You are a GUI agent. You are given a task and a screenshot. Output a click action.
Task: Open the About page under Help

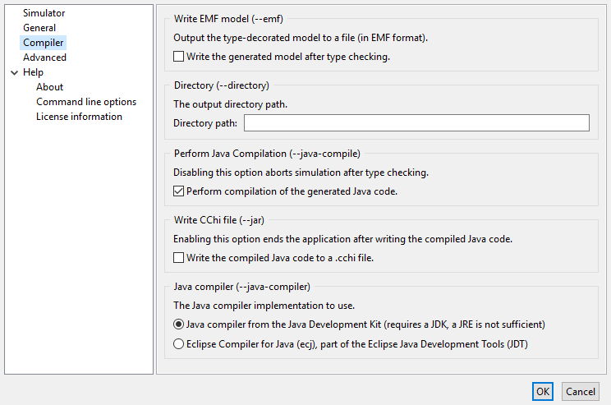(x=49, y=87)
